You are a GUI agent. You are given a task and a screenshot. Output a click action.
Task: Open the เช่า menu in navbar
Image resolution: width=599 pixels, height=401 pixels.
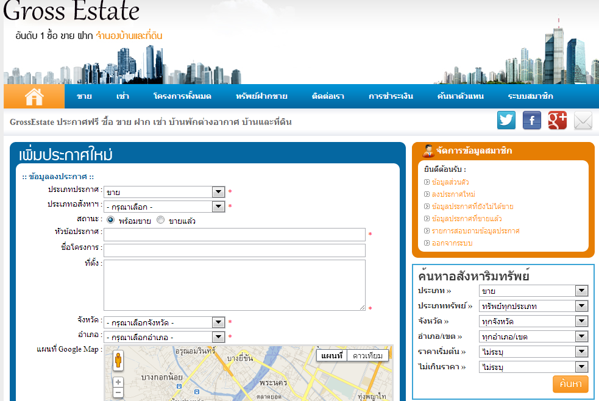coord(122,96)
